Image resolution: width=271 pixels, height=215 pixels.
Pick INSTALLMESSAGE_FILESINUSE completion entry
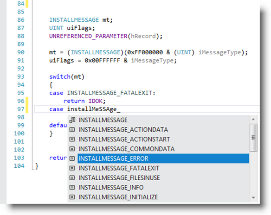(119, 178)
